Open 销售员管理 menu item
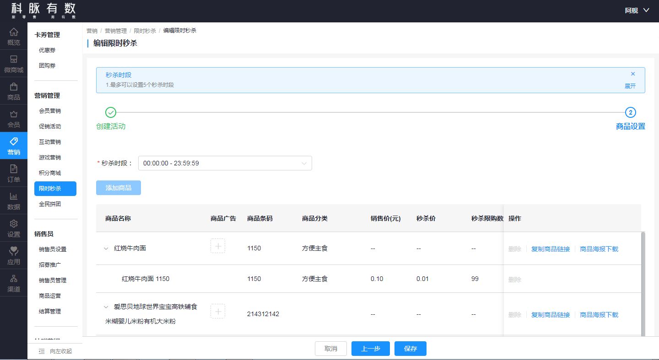 [x=53, y=281]
